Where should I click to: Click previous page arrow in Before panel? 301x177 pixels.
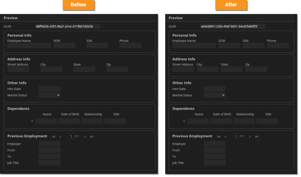tap(61, 137)
